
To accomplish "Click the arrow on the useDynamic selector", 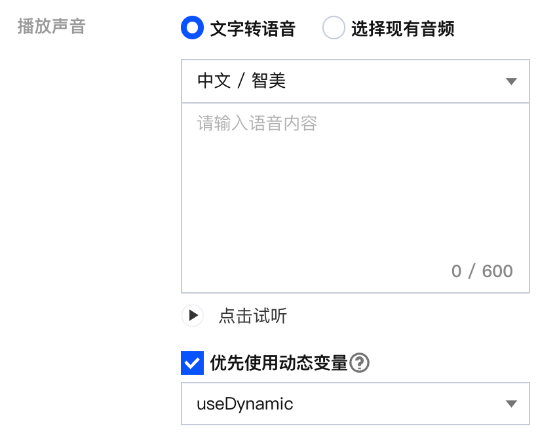I will click(512, 404).
